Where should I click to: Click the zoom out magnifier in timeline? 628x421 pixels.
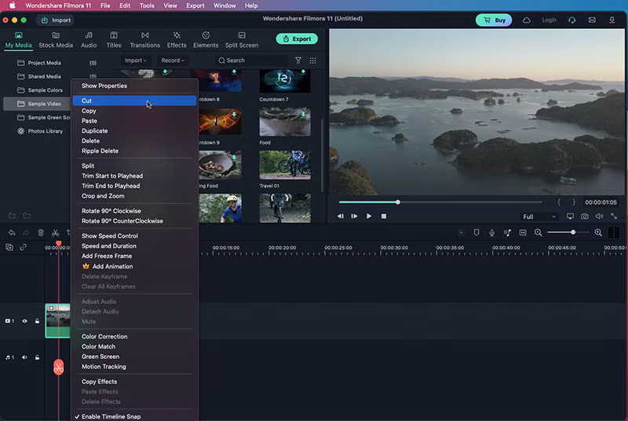539,232
